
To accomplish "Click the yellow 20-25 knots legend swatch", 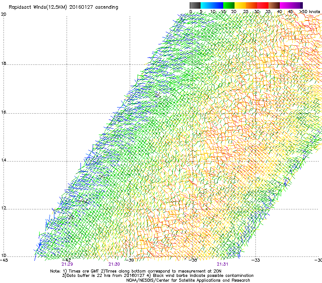I will 240,5.
